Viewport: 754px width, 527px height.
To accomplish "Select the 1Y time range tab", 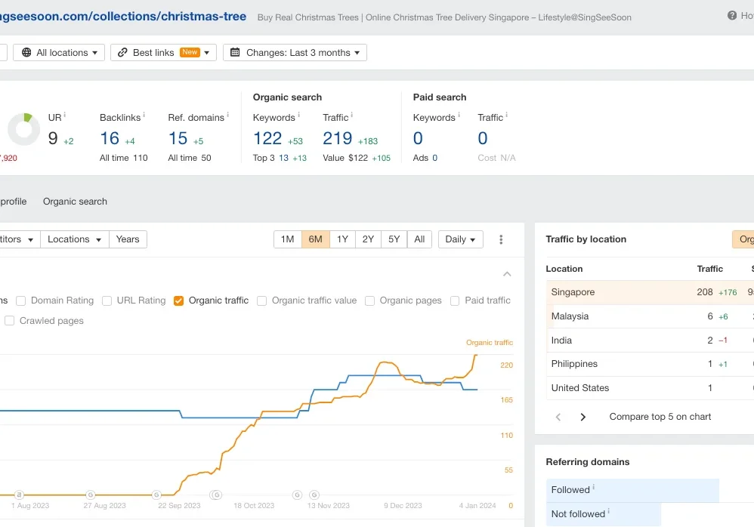I will pos(342,239).
